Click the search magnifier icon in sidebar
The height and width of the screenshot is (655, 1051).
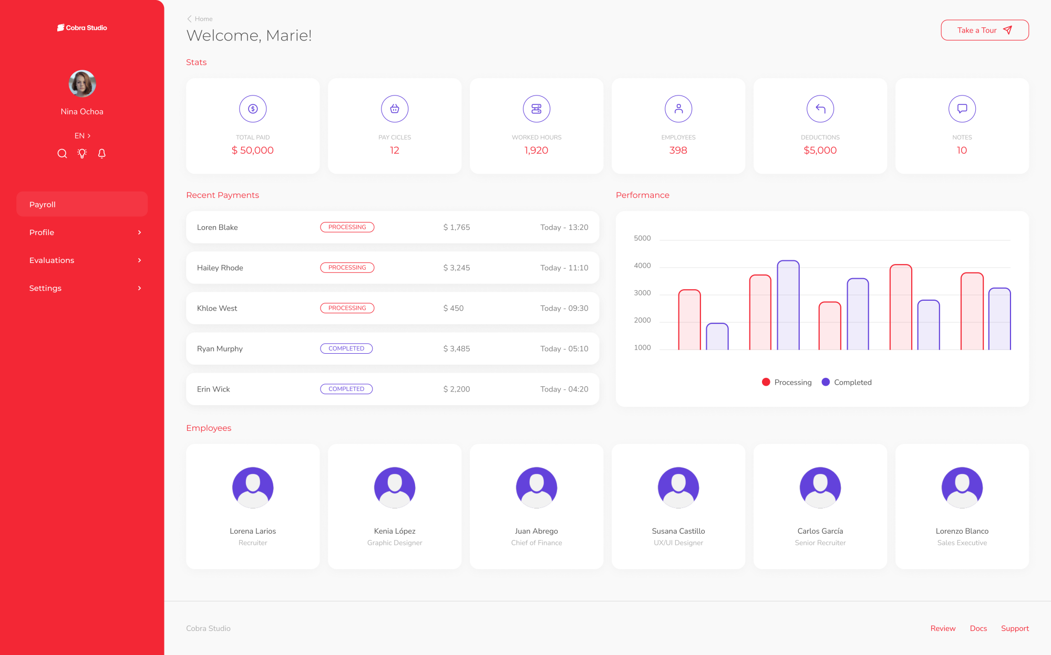pos(62,153)
